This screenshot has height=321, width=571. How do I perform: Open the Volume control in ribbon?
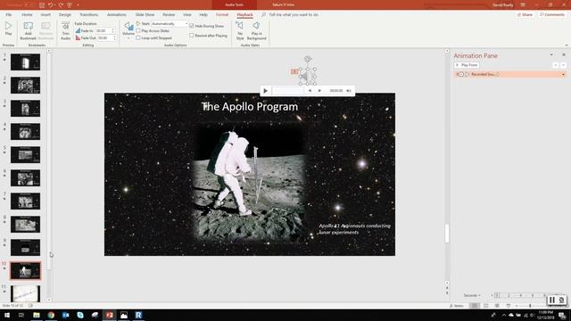tap(128, 29)
